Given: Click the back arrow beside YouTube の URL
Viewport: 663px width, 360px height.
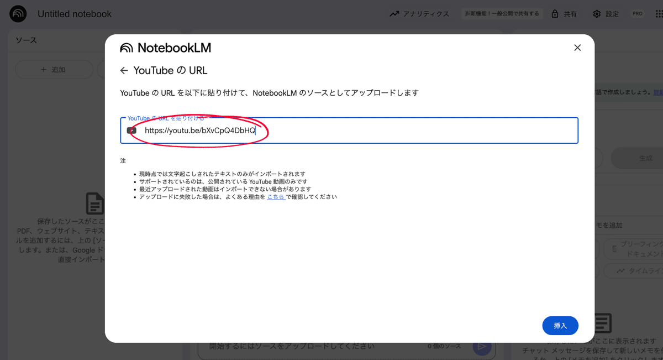Looking at the screenshot, I should pyautogui.click(x=124, y=71).
